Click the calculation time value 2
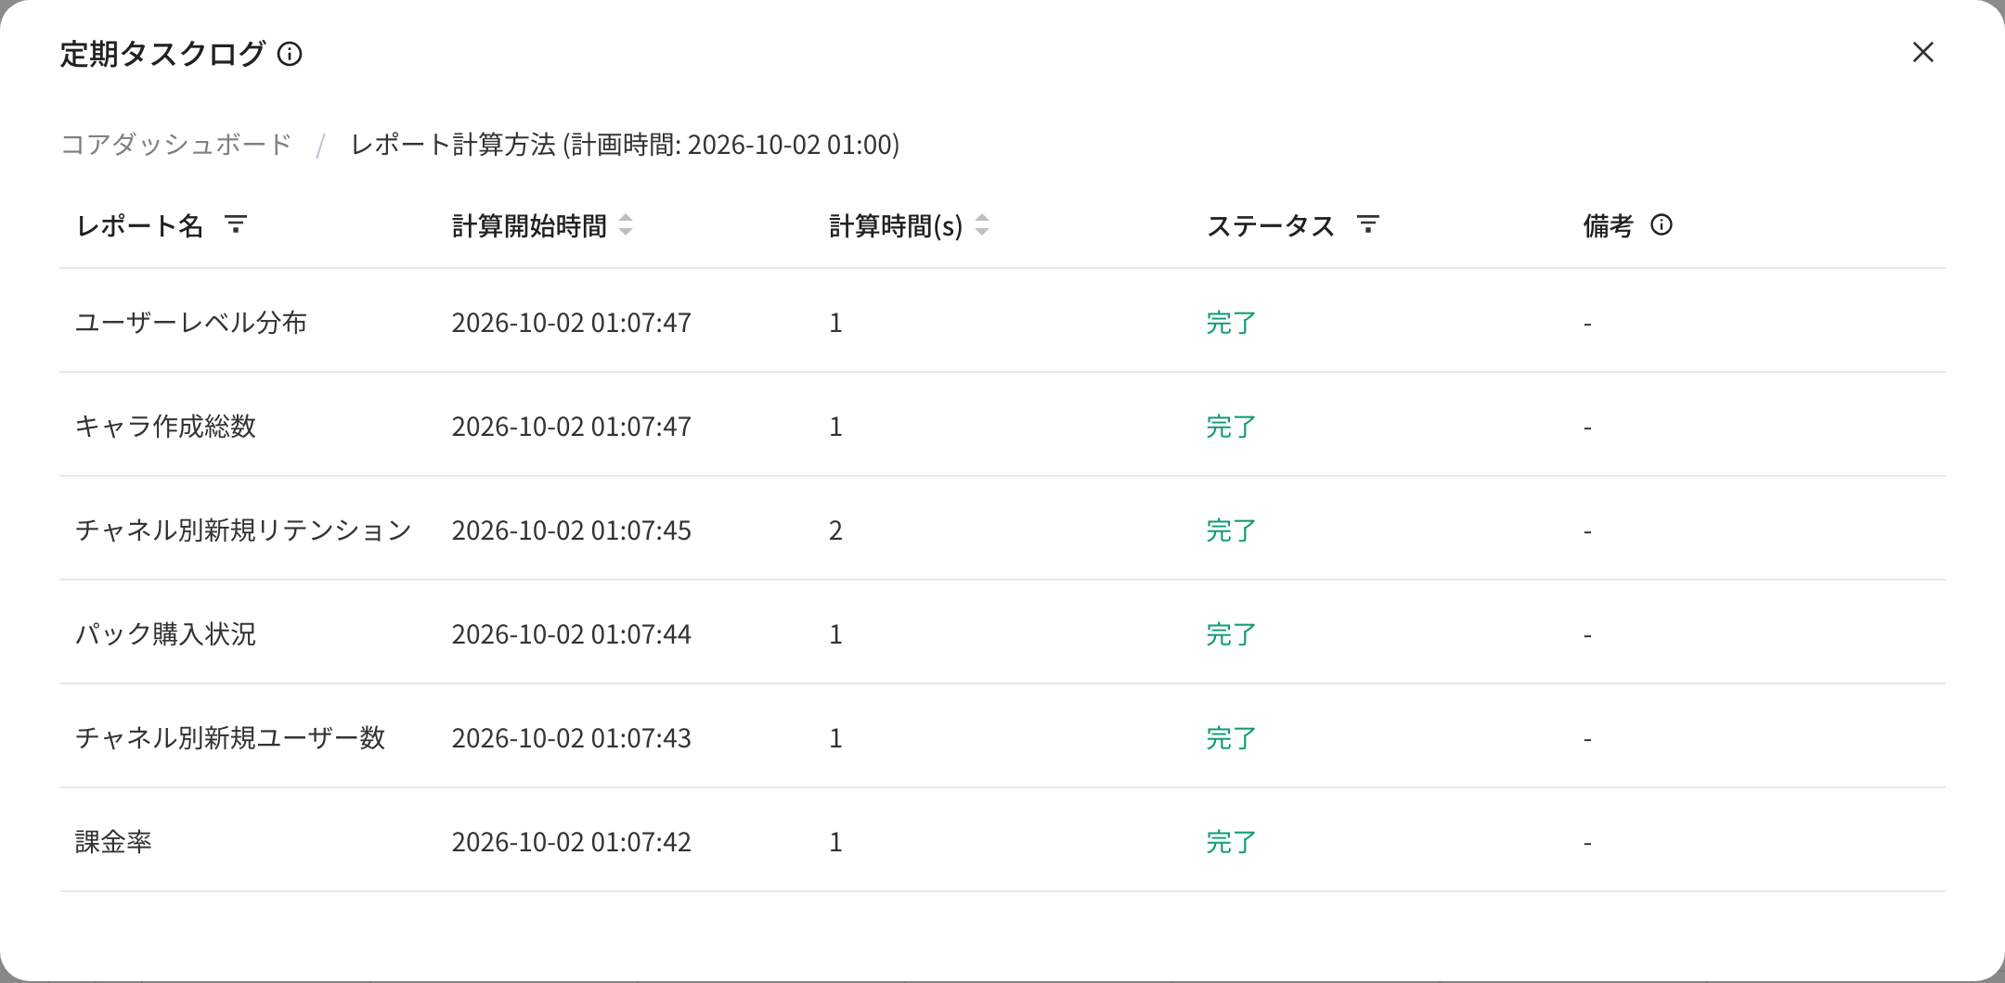The width and height of the screenshot is (2005, 983). click(835, 530)
